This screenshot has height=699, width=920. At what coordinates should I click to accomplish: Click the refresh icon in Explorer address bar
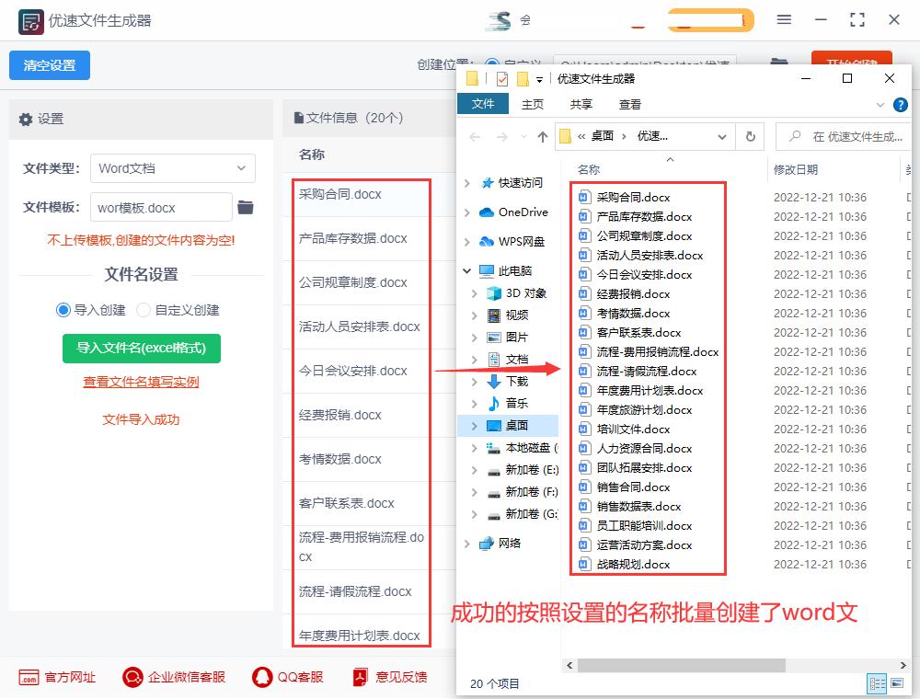[x=750, y=135]
